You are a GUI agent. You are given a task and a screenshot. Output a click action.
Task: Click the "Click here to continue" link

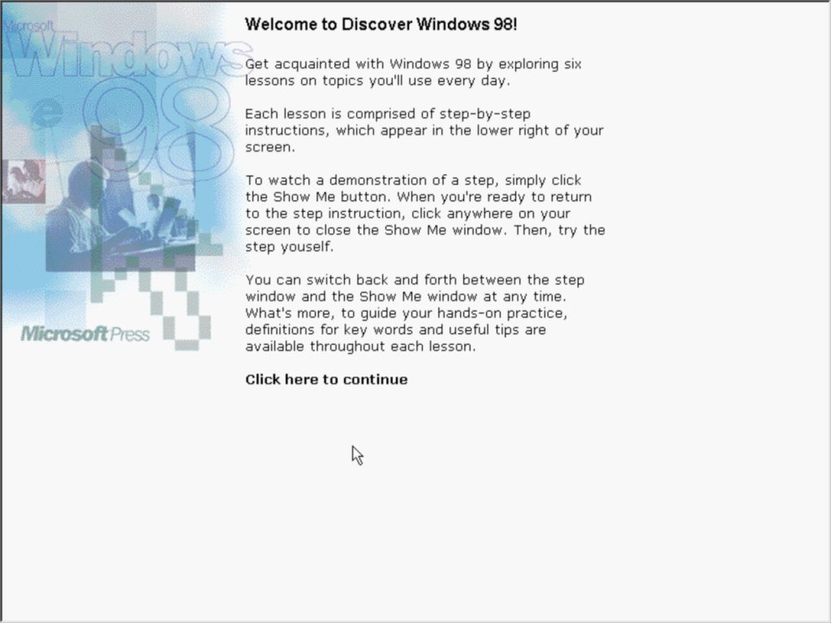pyautogui.click(x=326, y=380)
